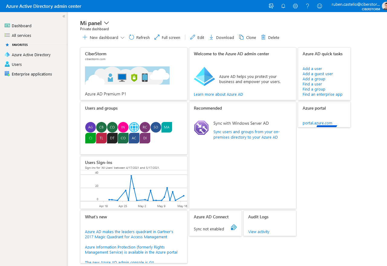Select the IN user avatar
This screenshot has width=387, height=266.
click(123, 127)
